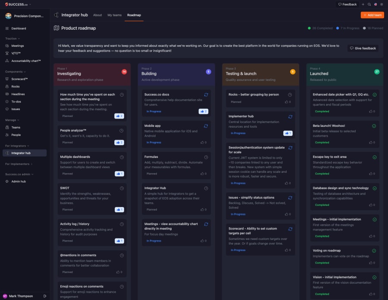Viewport: 388px width, 300px height.
Task: Click the Product roadmap map icon
Action: [56, 28]
